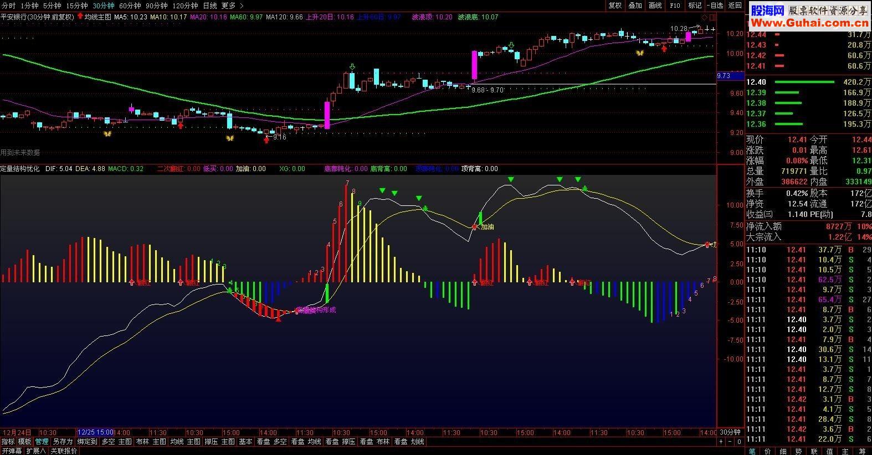Click the 30分钟 period label bottom right

tap(730, 432)
